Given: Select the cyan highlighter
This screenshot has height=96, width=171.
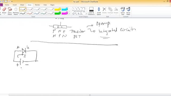Looking at the screenshot, I should pyautogui.click(x=65, y=9).
